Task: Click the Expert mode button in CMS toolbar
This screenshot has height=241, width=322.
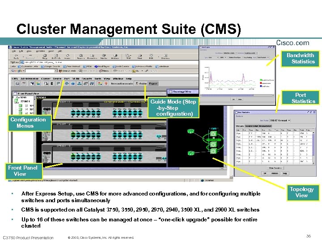Action: [153, 83]
